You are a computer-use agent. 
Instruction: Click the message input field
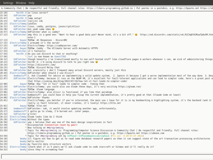107,156
